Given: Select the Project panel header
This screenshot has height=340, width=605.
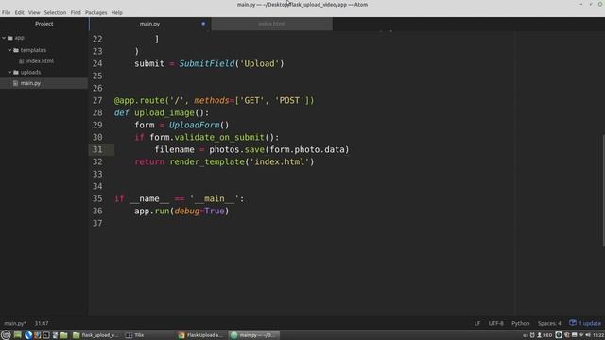Looking at the screenshot, I should (44, 24).
